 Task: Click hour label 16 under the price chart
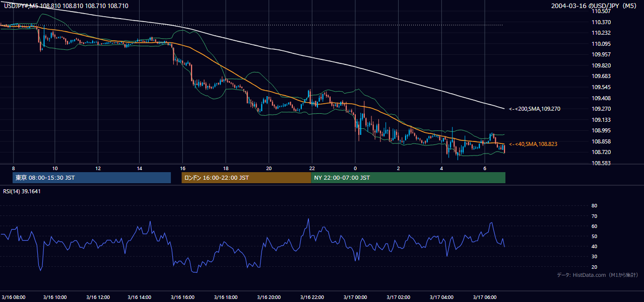click(183, 168)
